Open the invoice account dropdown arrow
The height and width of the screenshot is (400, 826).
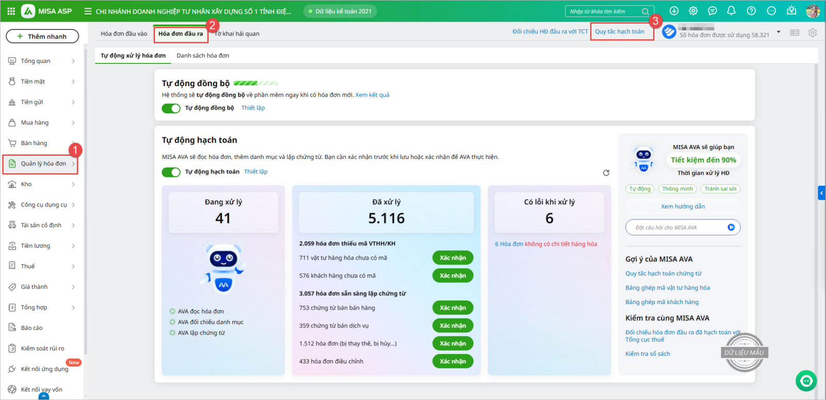coord(779,32)
